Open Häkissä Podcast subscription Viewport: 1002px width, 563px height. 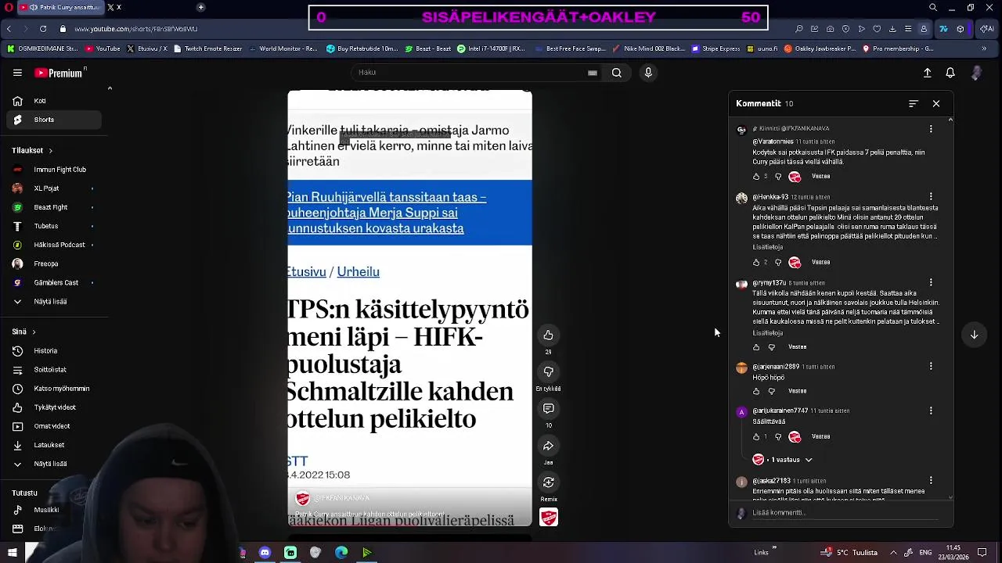pos(53,245)
